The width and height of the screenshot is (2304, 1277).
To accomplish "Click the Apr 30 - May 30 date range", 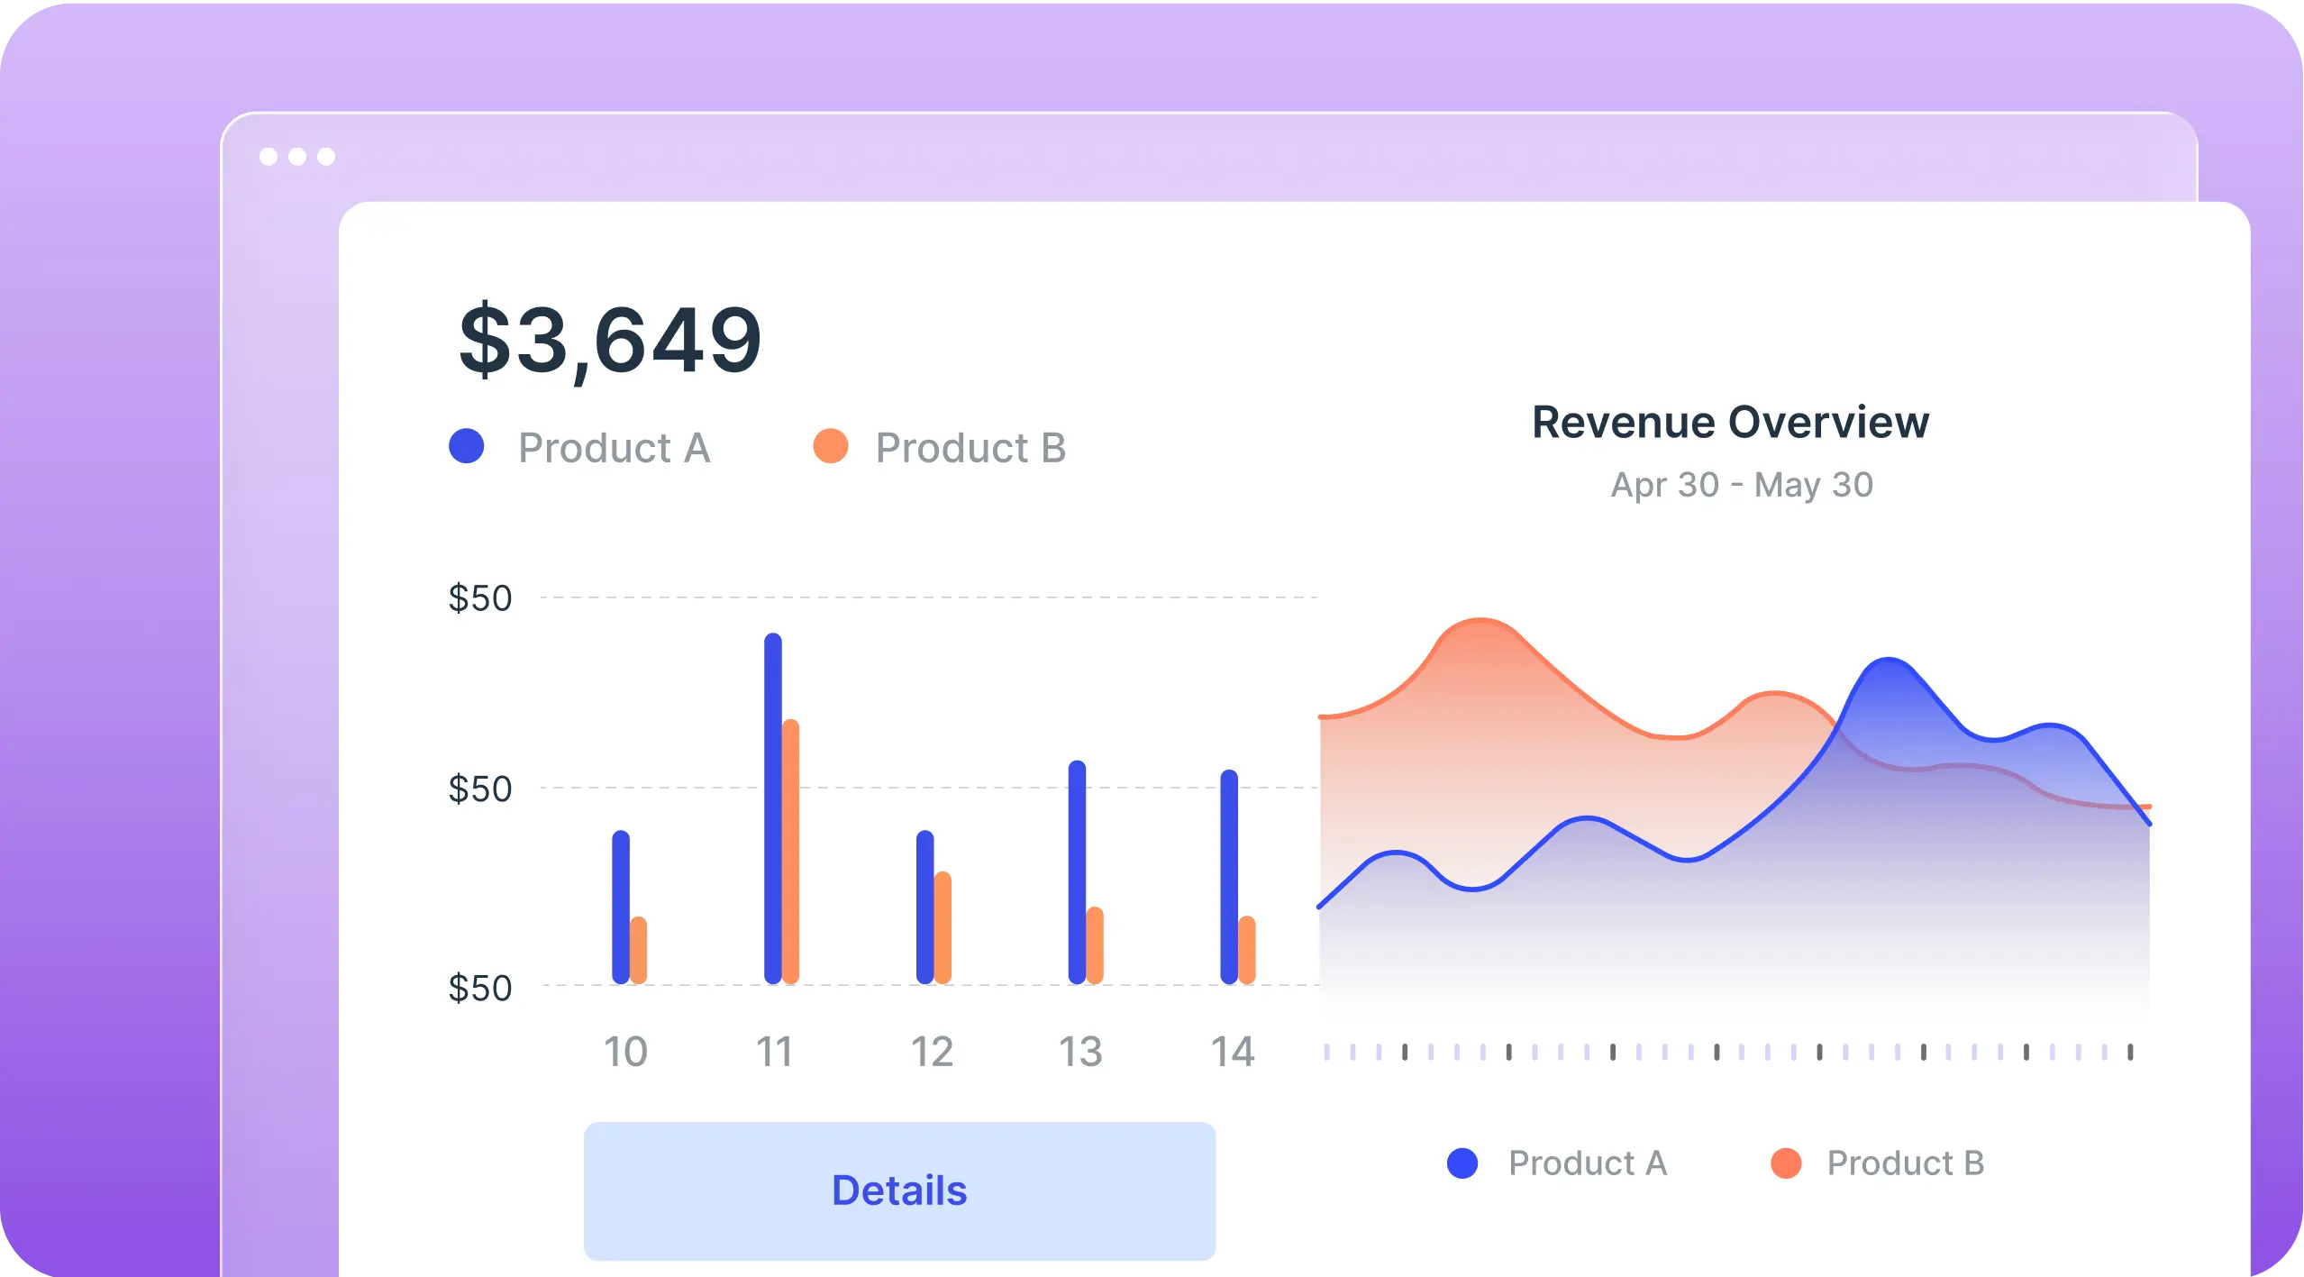I will pos(1741,485).
